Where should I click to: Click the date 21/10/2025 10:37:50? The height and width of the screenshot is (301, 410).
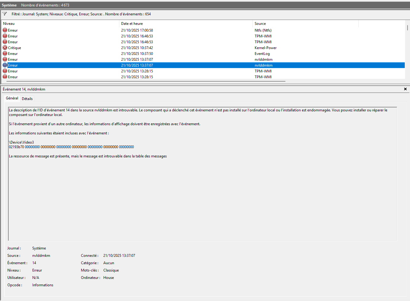(x=137, y=54)
